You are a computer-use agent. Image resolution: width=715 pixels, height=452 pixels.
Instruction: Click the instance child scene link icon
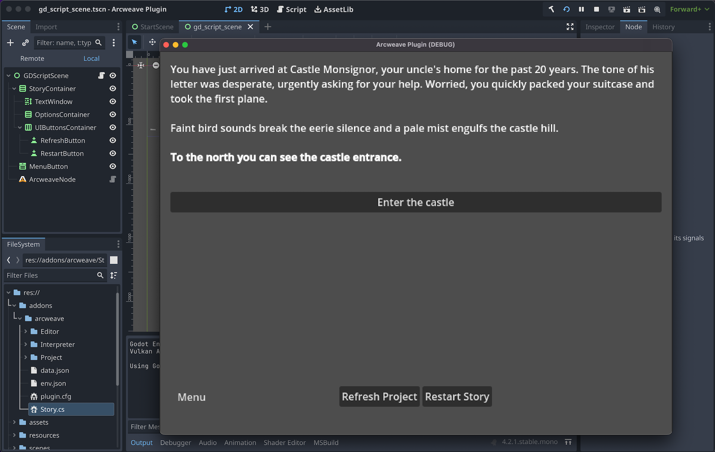pyautogui.click(x=25, y=43)
